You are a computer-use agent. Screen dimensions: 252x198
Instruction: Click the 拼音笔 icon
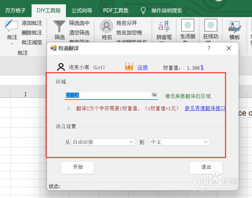[164, 26]
